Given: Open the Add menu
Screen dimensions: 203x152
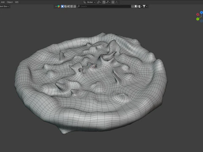Looking at the screenshot, I should (3, 2).
